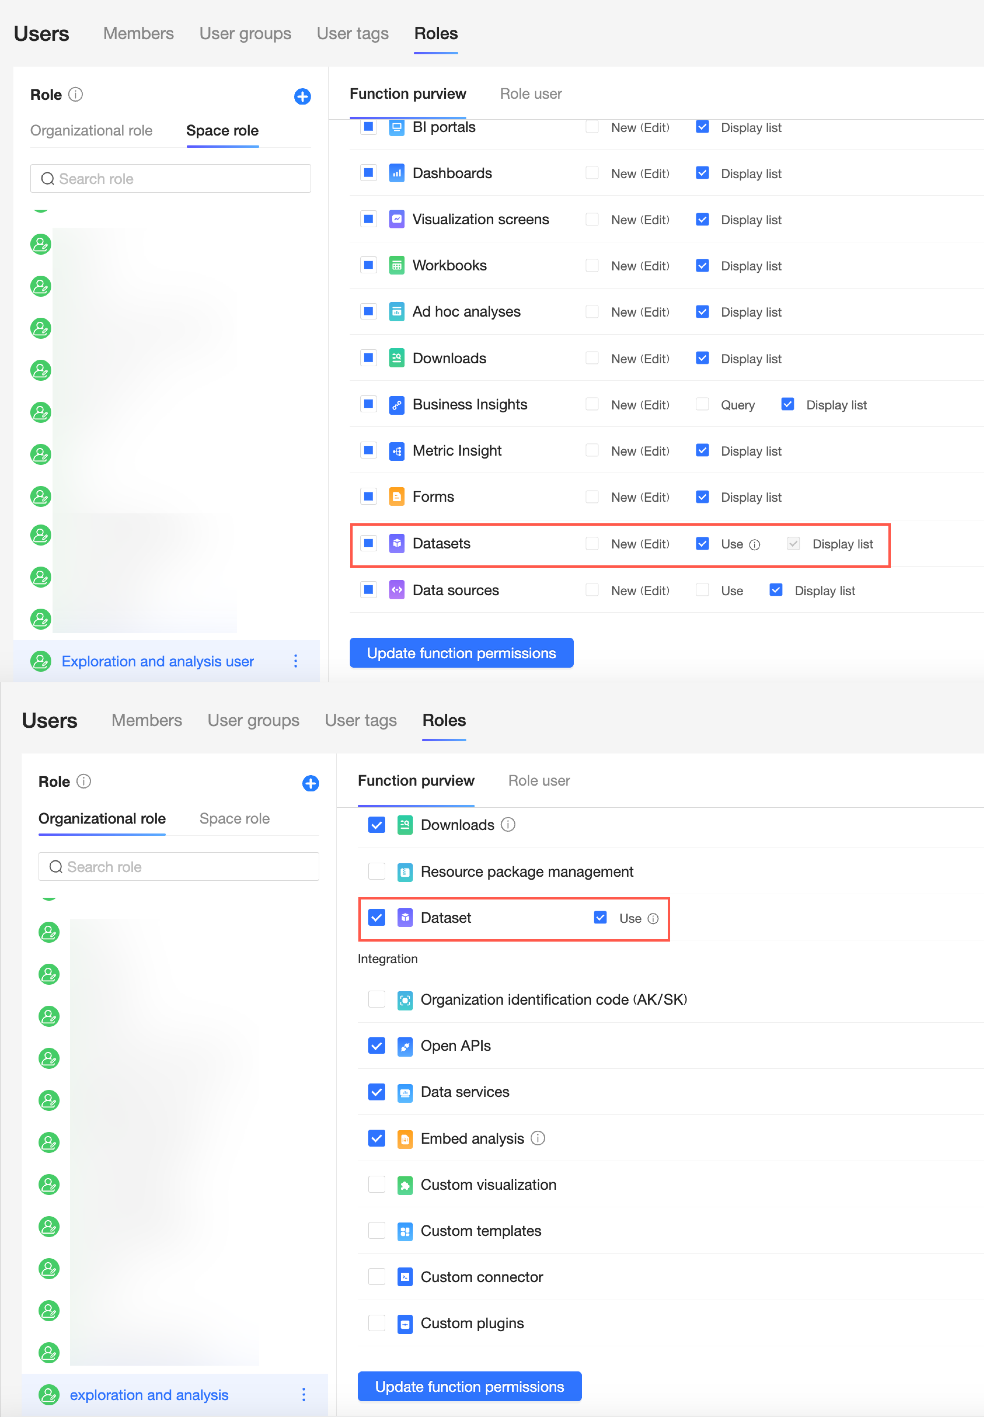
Task: Click the add role plus icon in top panel
Action: click(x=302, y=96)
